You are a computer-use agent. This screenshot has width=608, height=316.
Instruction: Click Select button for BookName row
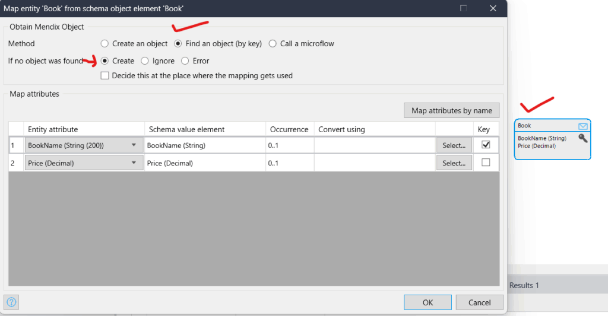coord(454,145)
